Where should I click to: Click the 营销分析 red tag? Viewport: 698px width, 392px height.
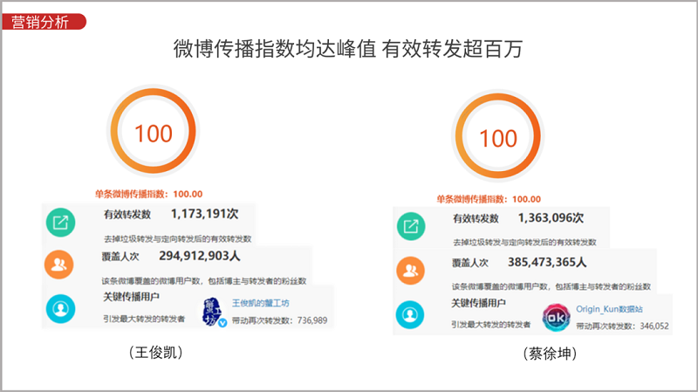click(x=44, y=22)
